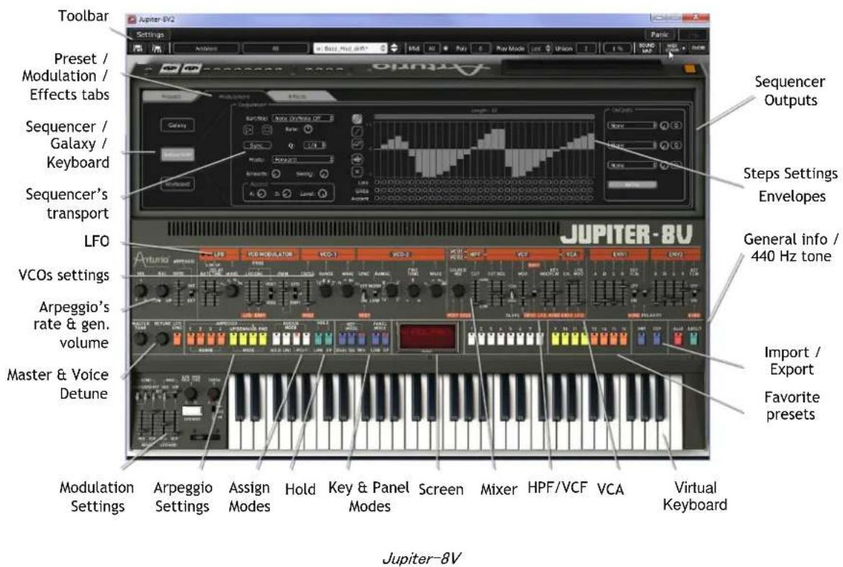Click the red preset display screen
The width and height of the screenshot is (843, 567).
pos(427,337)
